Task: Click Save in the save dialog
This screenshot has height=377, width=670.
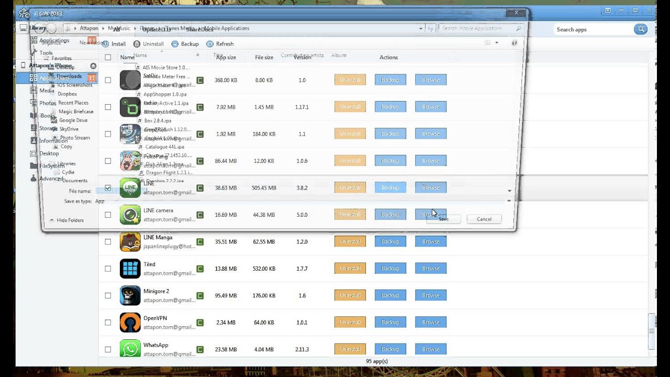Action: click(443, 219)
